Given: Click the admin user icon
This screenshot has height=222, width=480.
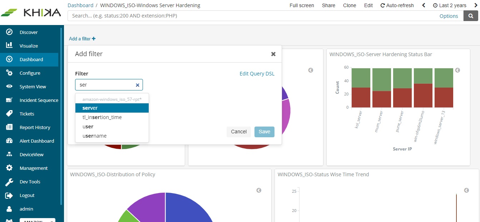Looking at the screenshot, I should pyautogui.click(x=10, y=209).
